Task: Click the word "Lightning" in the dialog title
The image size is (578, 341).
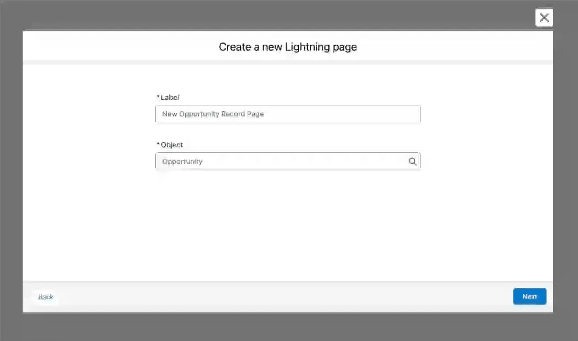Action: pyautogui.click(x=306, y=47)
